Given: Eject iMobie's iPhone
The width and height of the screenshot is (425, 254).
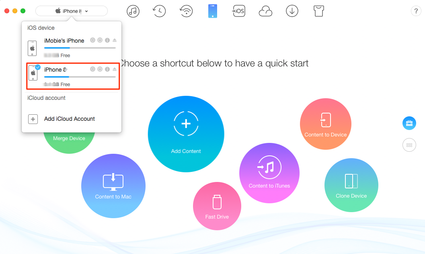Looking at the screenshot, I should [115, 40].
